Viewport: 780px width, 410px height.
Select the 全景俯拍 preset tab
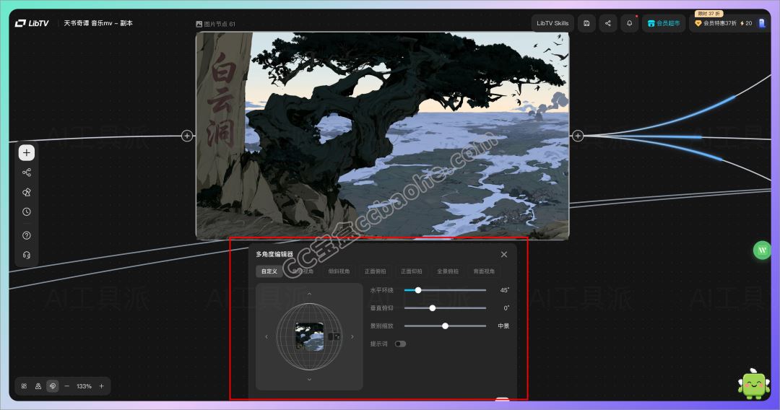coord(448,271)
